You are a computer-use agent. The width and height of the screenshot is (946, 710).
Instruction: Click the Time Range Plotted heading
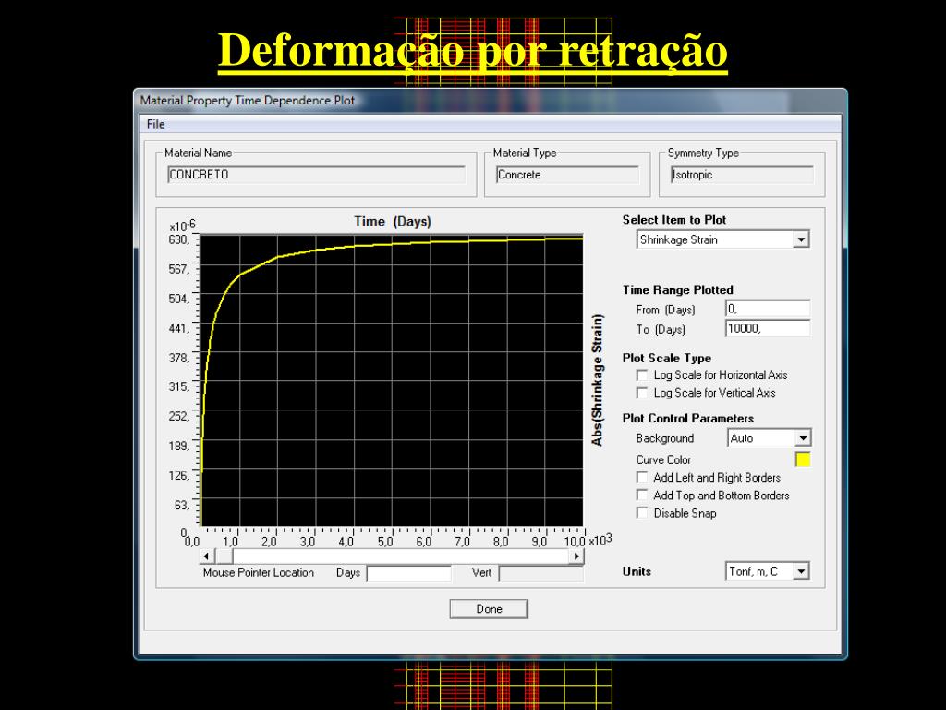point(677,289)
